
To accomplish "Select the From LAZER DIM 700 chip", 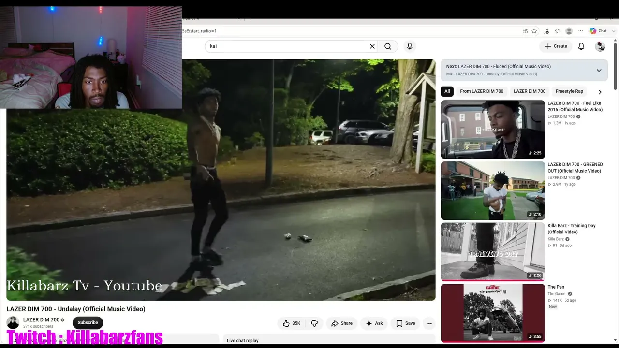I will (482, 91).
